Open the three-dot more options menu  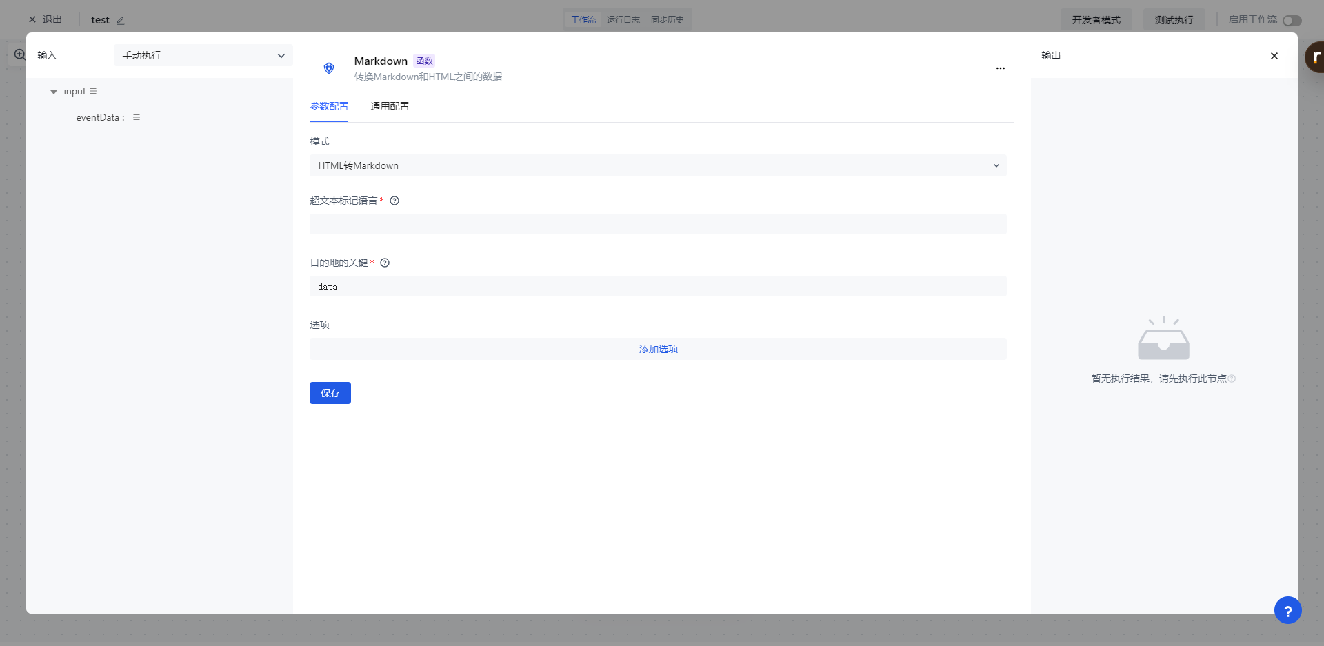point(1000,68)
